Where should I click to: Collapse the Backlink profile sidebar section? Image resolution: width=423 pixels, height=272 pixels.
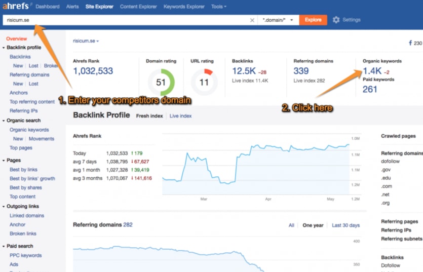tap(4, 48)
